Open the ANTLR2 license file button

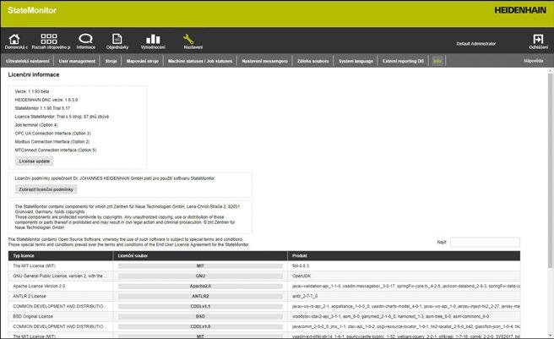[x=200, y=296]
